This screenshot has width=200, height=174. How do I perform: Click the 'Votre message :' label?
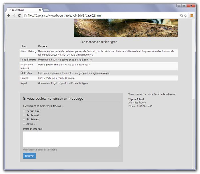tap(33, 129)
